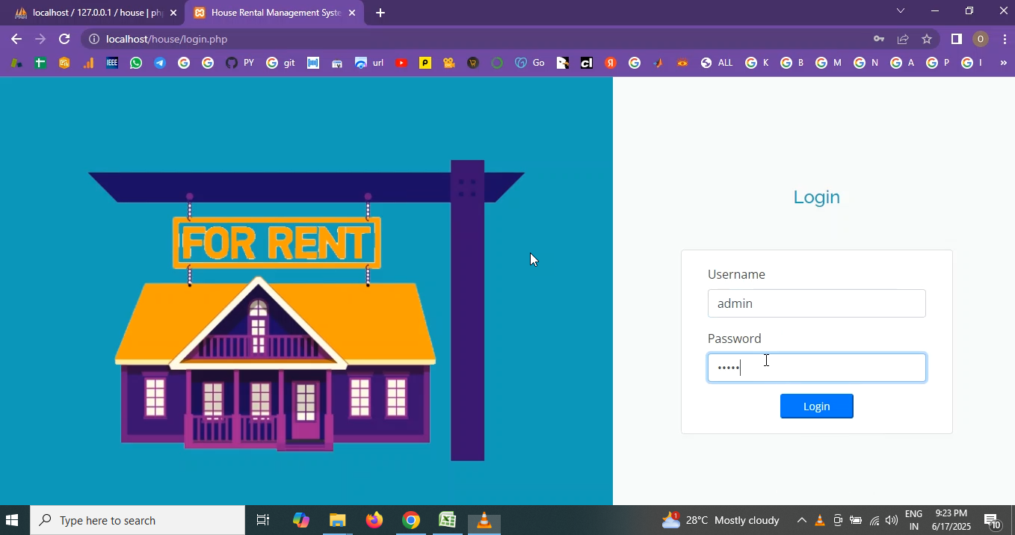Open a new browser tab
This screenshot has width=1015, height=535.
point(380,13)
